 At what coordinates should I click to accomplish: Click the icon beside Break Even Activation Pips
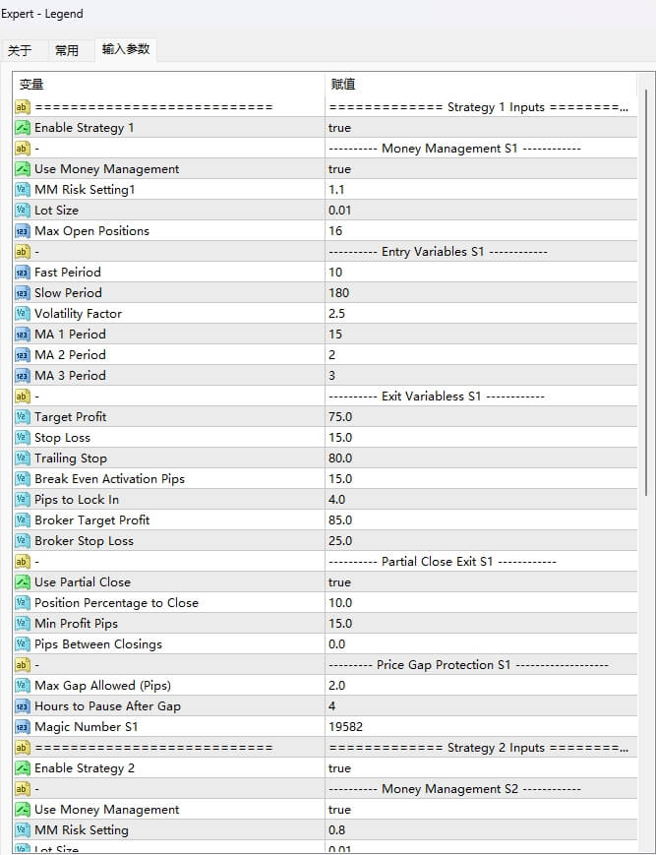pos(23,479)
